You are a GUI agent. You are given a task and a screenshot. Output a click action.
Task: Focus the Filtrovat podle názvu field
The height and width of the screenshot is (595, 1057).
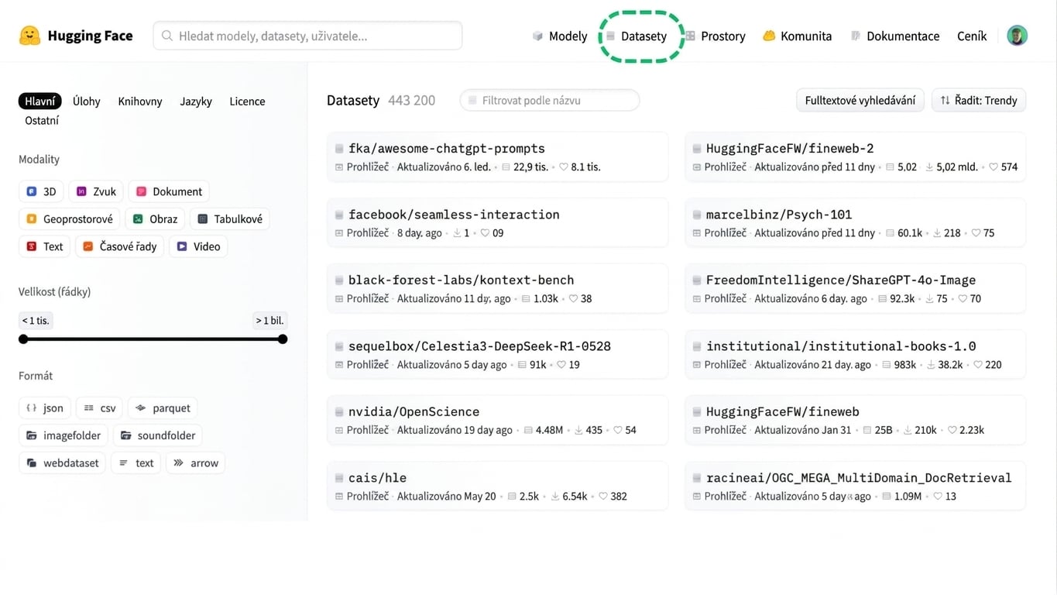(550, 101)
